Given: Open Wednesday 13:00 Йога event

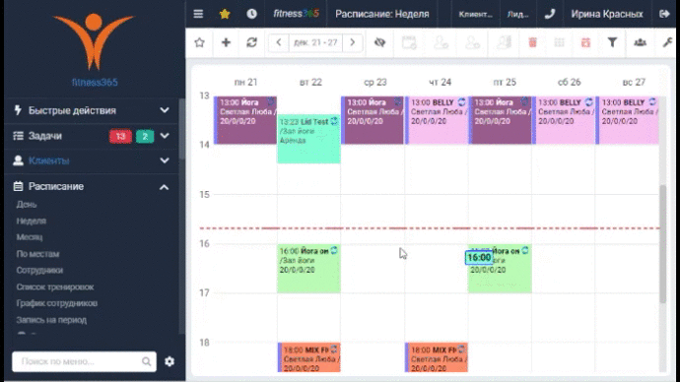Looking at the screenshot, I should [373, 120].
